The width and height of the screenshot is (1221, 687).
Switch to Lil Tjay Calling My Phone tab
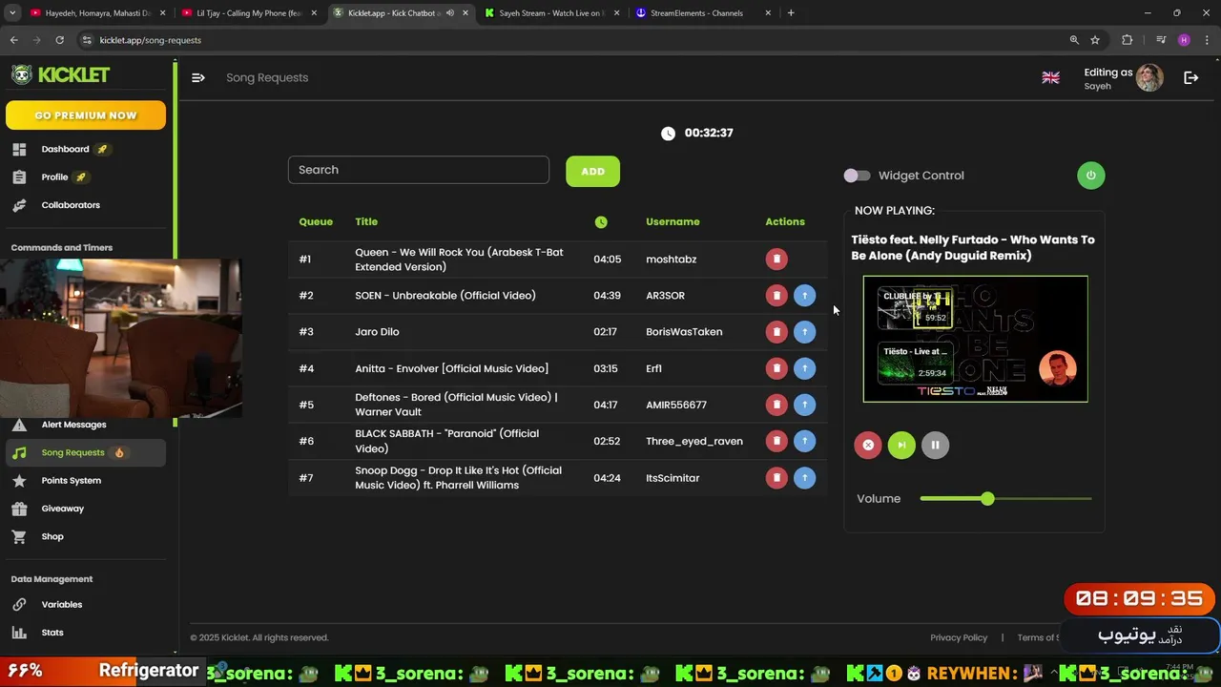250,13
